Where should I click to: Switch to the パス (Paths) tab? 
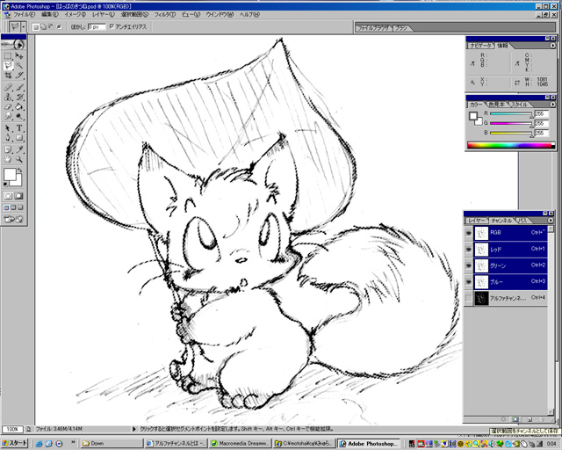coord(523,221)
